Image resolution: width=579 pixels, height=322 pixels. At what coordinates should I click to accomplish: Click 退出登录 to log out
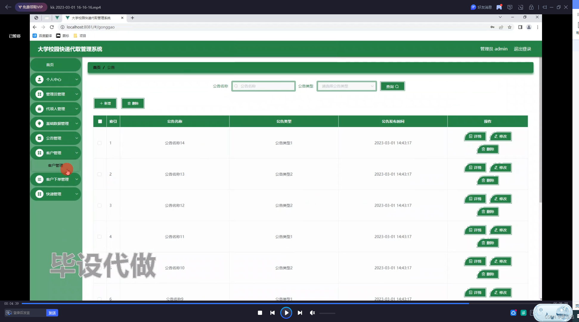522,49
